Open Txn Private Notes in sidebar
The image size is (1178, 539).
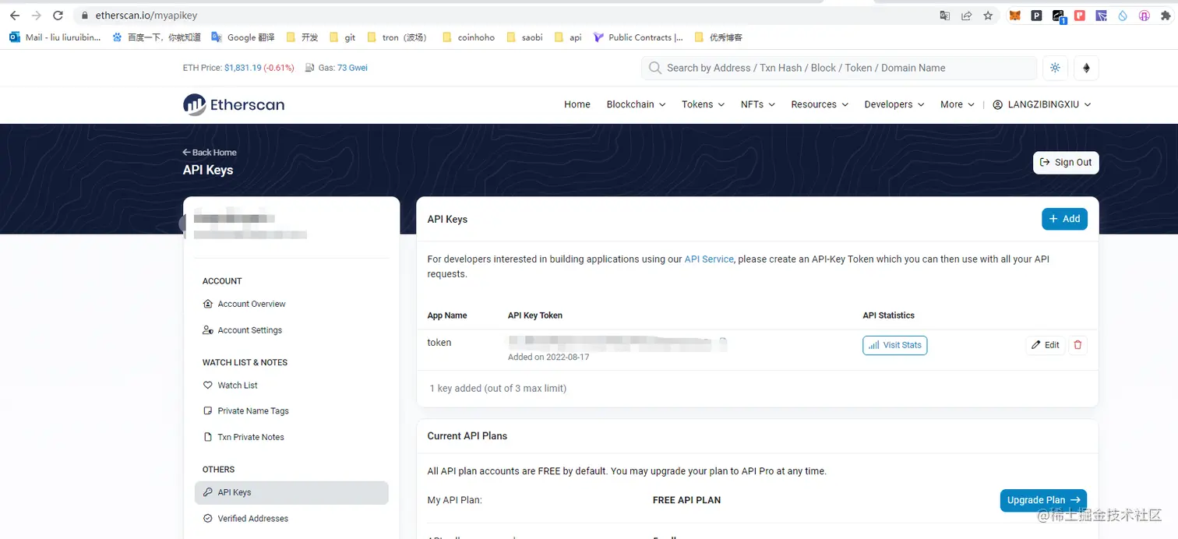[243, 437]
